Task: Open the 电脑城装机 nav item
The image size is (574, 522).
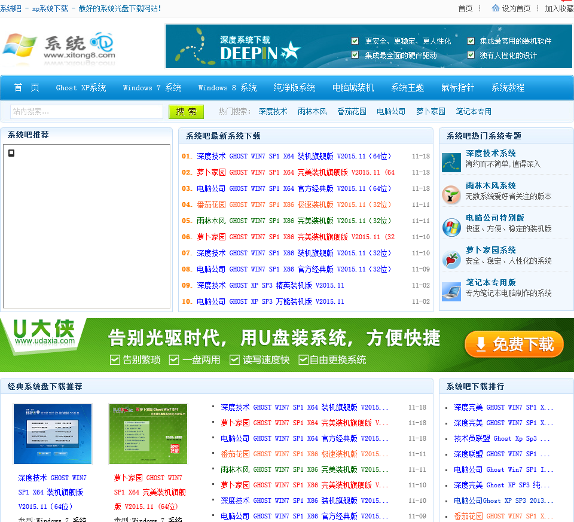Action: point(353,88)
